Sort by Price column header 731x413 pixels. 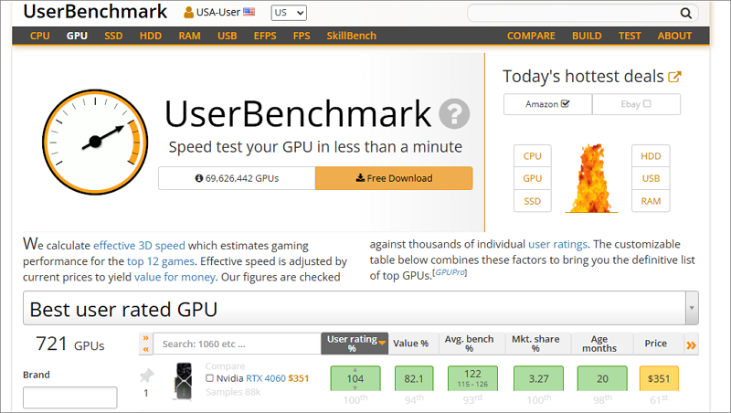pos(655,344)
